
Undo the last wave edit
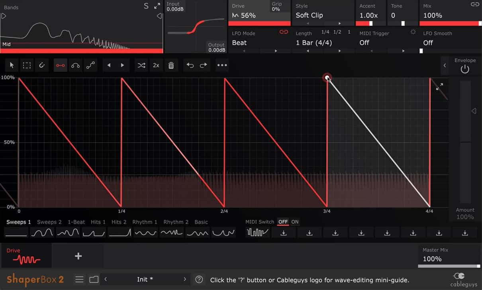[190, 65]
